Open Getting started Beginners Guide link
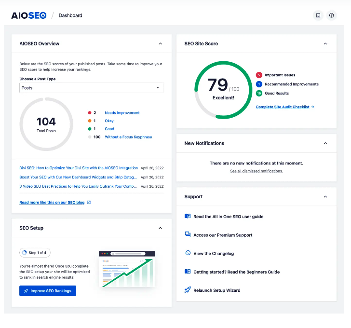 coord(236,272)
